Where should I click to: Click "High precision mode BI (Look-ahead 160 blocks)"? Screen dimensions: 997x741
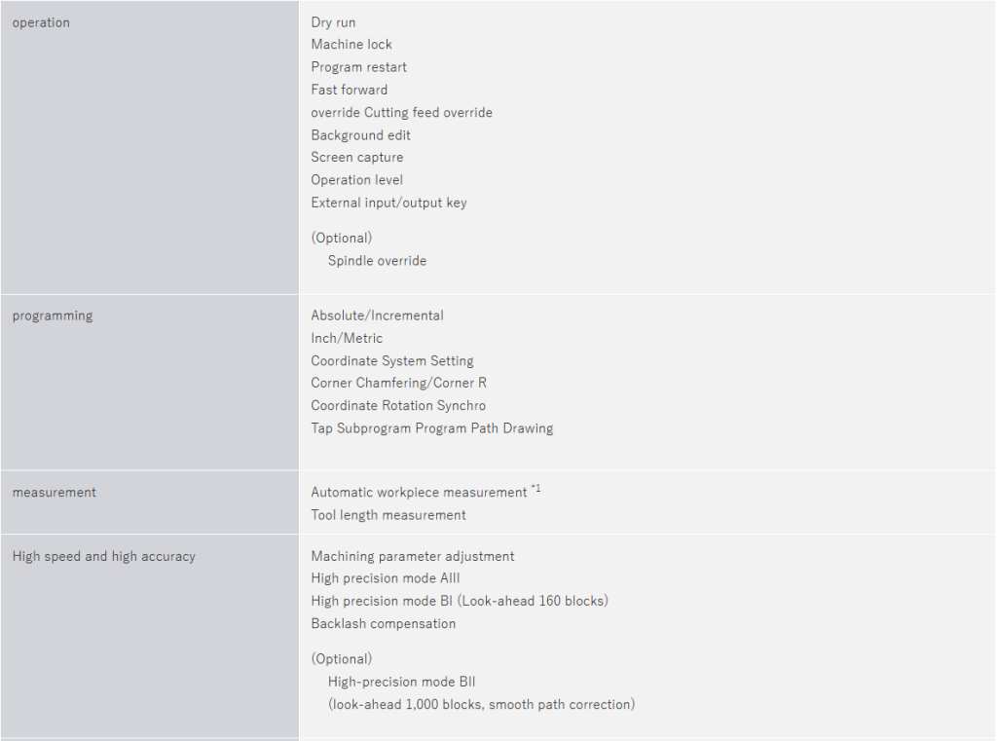[x=460, y=602]
